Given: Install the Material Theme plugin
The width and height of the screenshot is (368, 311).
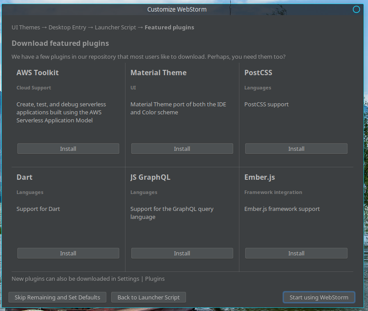Looking at the screenshot, I should 182,149.
